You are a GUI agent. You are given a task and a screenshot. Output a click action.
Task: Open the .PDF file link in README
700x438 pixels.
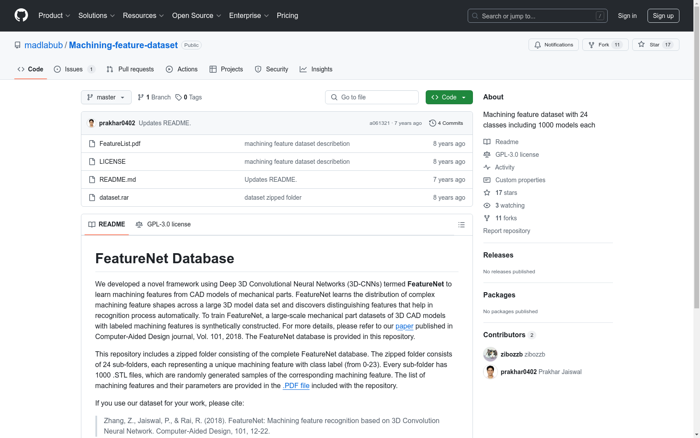pos(296,385)
